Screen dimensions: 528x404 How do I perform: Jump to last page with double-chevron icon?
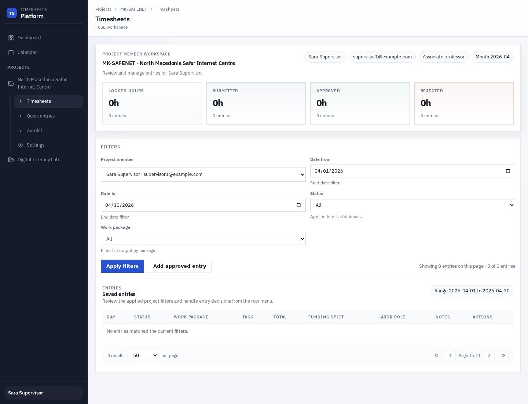503,356
